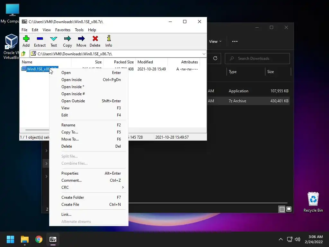Viewport: 329px width, 247px height.
Task: Choose Open Outside in the context menu
Action: [x=89, y=101]
